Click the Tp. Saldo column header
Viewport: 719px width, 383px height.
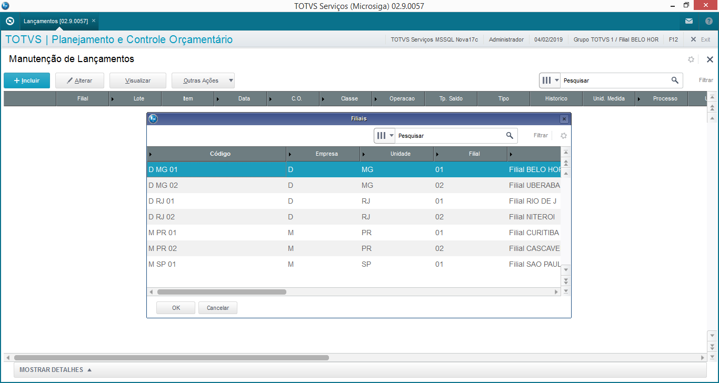451,98
